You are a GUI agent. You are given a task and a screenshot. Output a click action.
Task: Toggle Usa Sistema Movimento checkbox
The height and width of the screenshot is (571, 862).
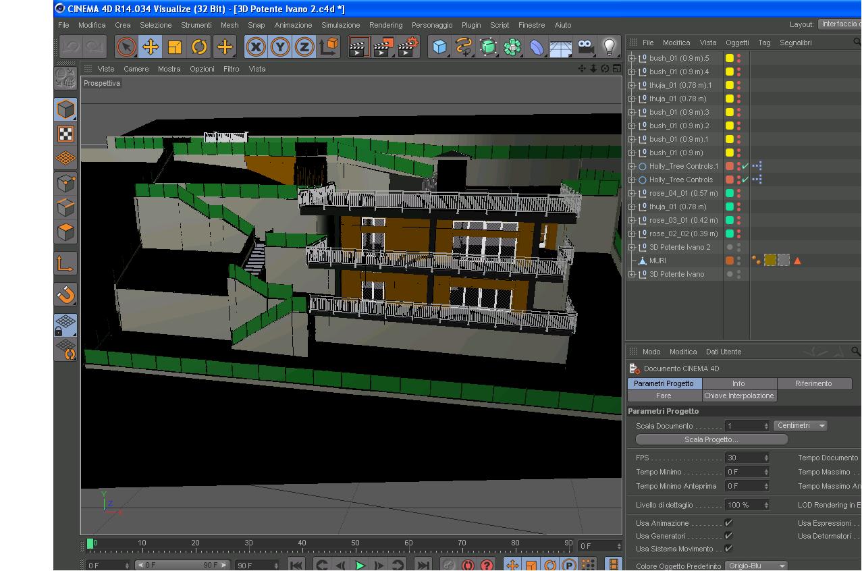point(728,549)
